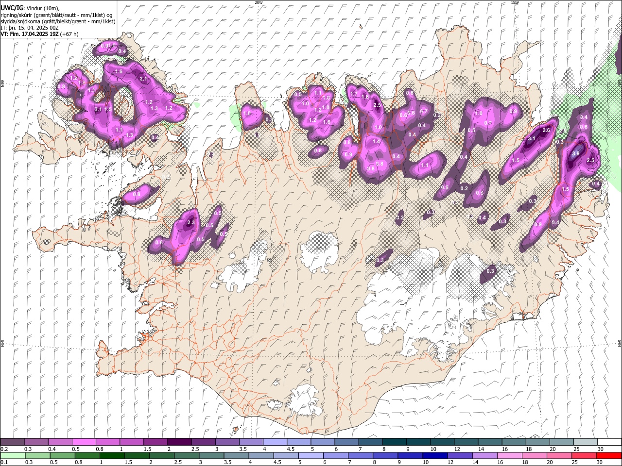Click the 1.7 snowfall value on the map

click(354, 94)
